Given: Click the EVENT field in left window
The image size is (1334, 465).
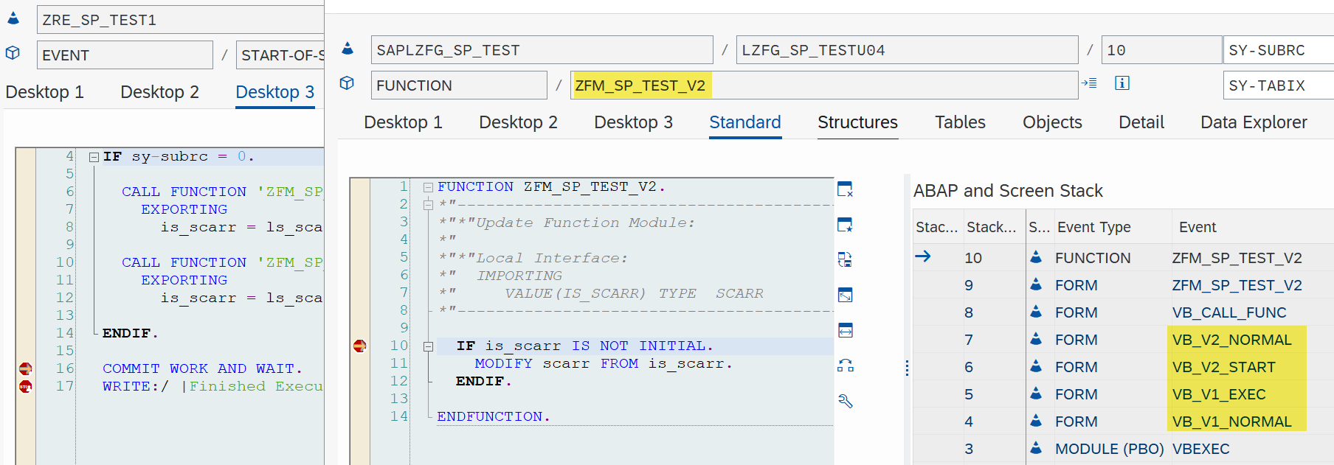Looking at the screenshot, I should (125, 55).
